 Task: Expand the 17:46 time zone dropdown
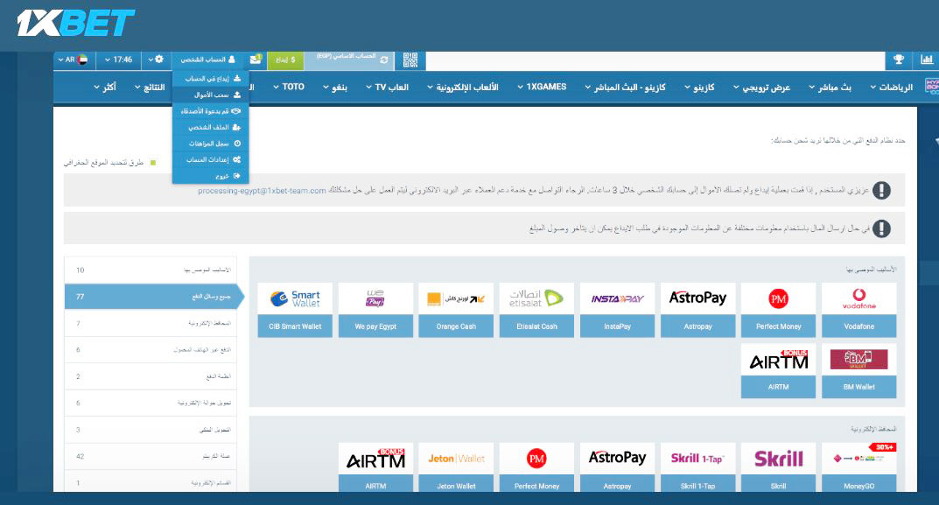point(119,60)
